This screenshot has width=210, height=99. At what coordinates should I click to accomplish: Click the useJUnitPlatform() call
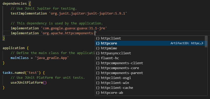click(29, 83)
